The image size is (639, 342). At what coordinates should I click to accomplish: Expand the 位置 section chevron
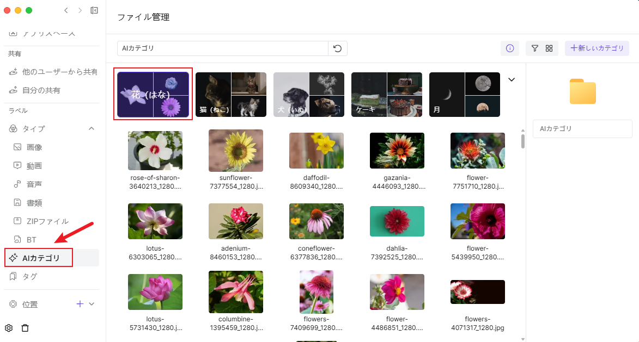92,304
